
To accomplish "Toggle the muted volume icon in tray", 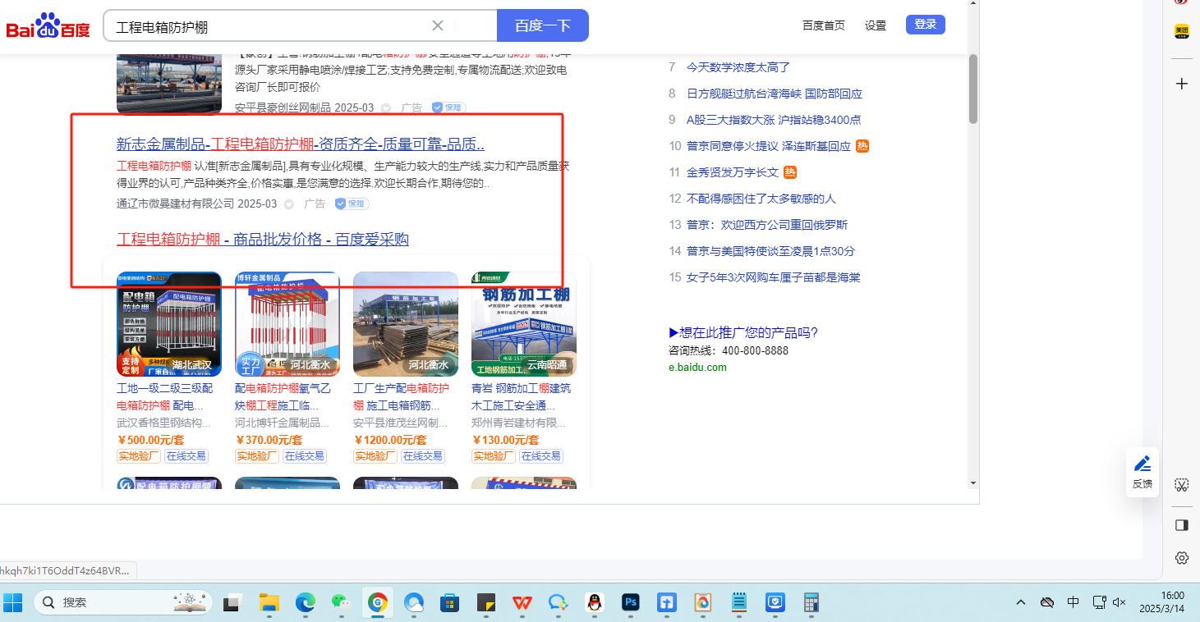I will [x=1119, y=602].
